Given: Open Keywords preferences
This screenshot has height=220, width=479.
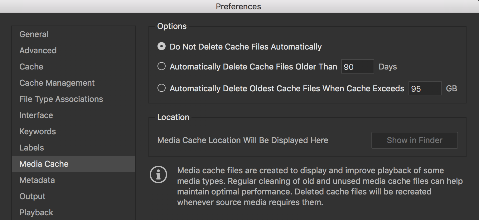Looking at the screenshot, I should point(38,132).
